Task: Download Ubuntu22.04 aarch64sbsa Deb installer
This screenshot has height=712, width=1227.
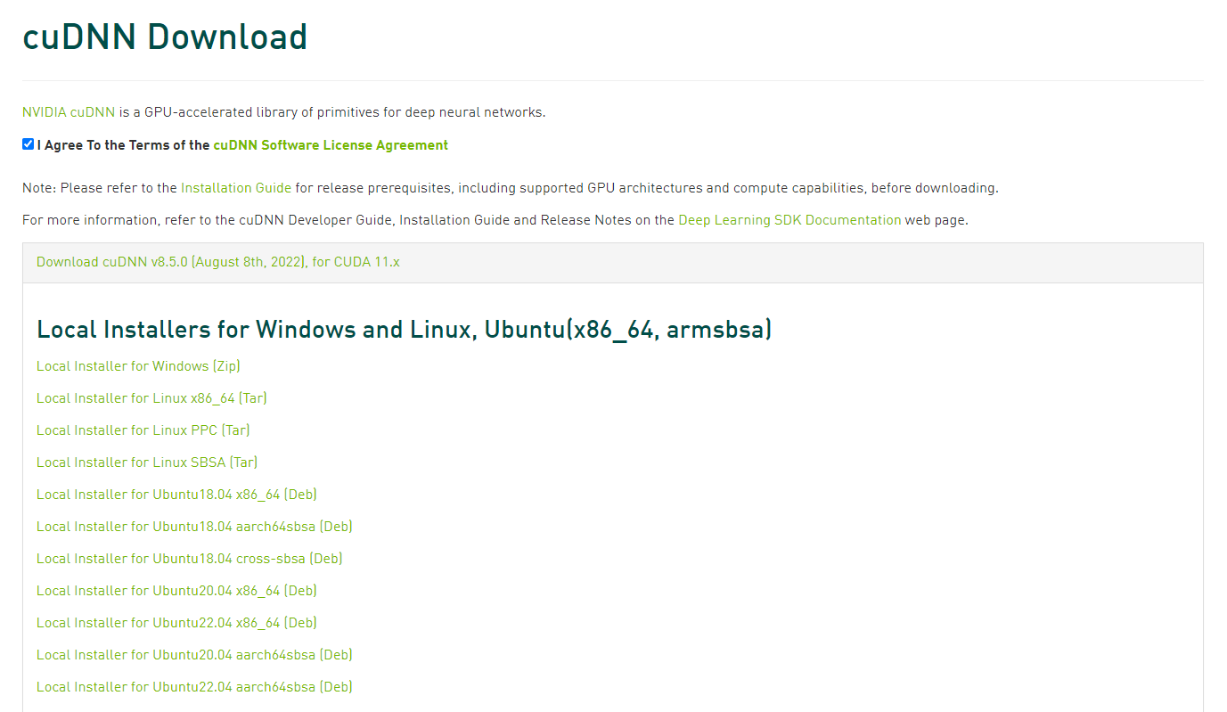Action: (194, 687)
